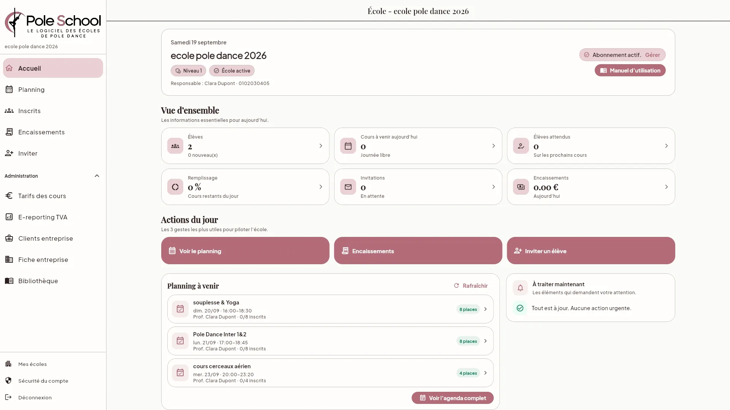730x410 pixels.
Task: Open Planning from the sidebar calendar icon
Action: 9,90
